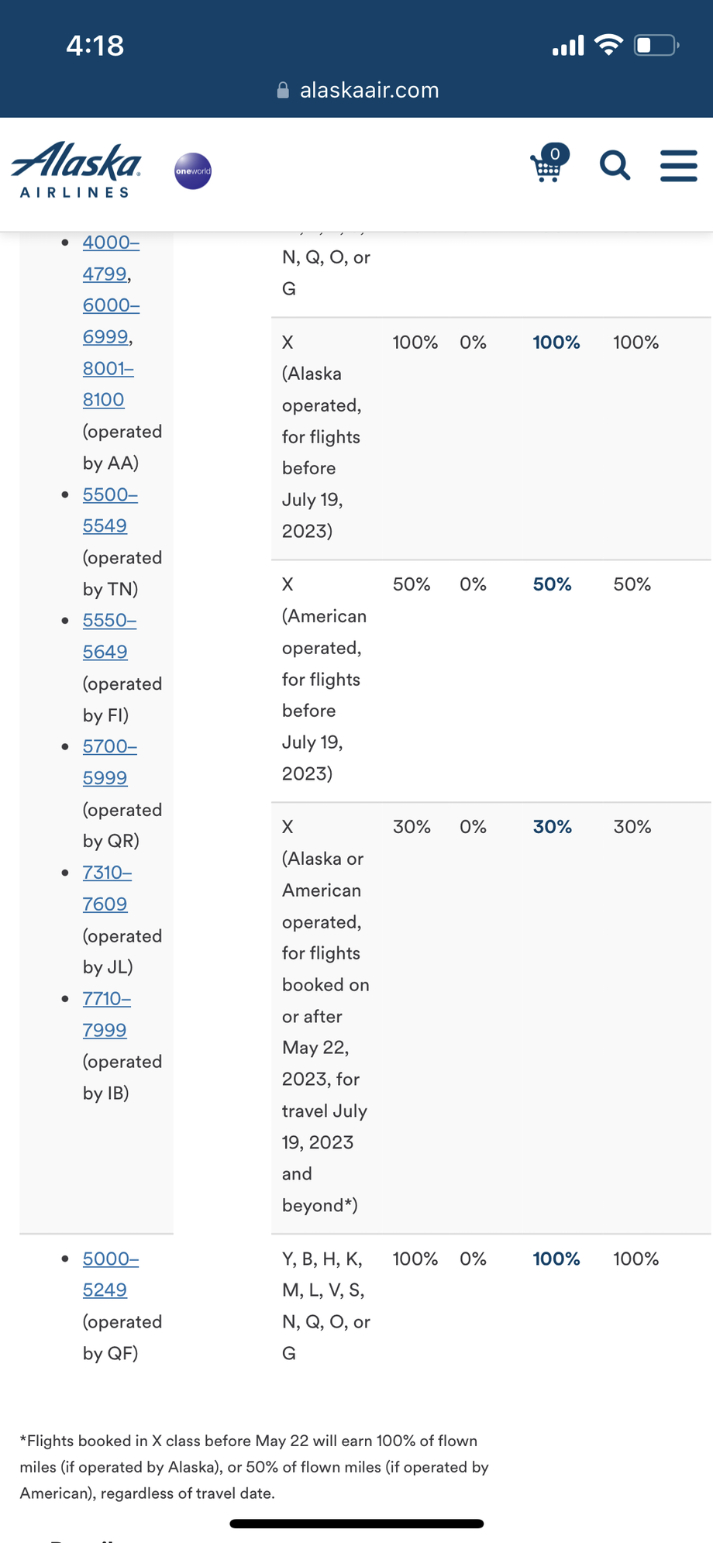
Task: Open the hamburger menu
Action: point(678,166)
